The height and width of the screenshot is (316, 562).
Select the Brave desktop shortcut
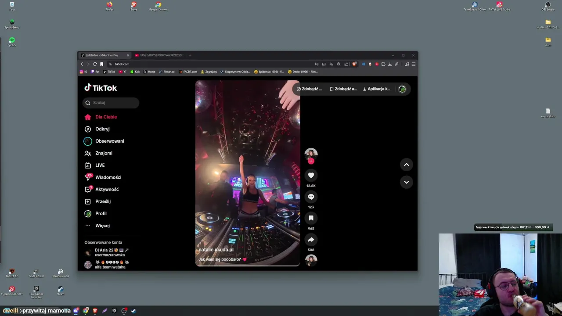click(x=133, y=6)
